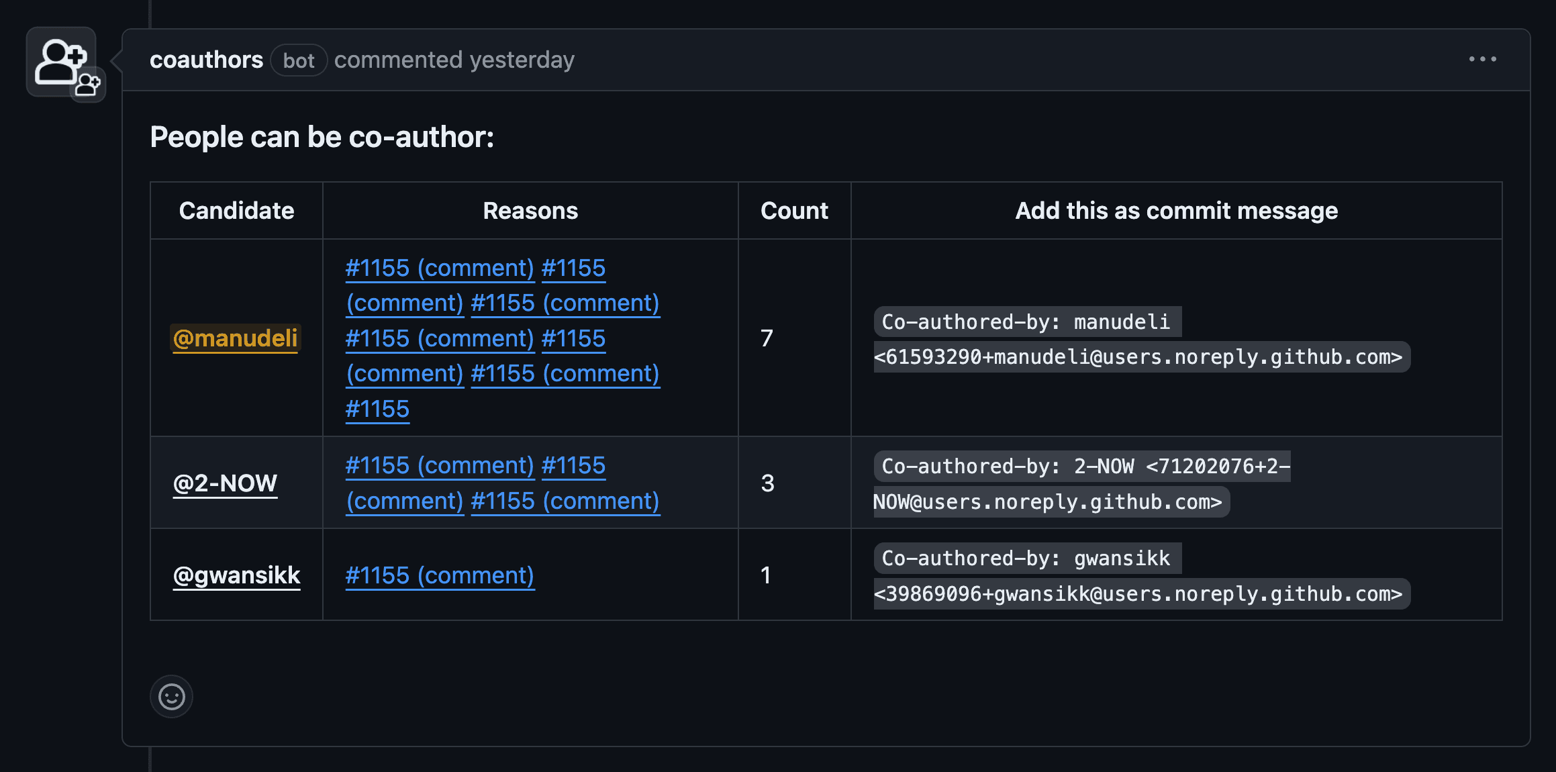Open the @manudeli candidate profile
The image size is (1556, 772).
(x=236, y=338)
